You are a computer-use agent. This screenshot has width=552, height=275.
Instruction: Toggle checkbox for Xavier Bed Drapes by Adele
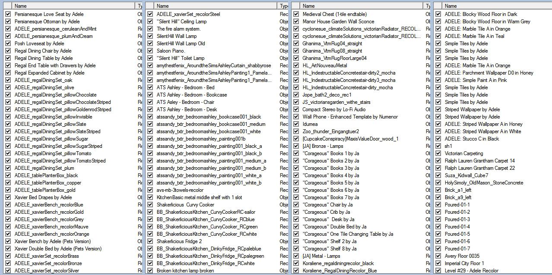tap(8, 197)
